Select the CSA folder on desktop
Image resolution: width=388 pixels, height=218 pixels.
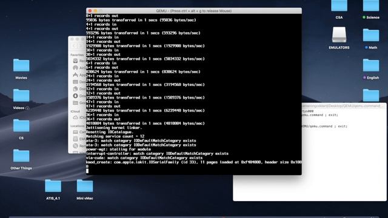[x=339, y=10]
